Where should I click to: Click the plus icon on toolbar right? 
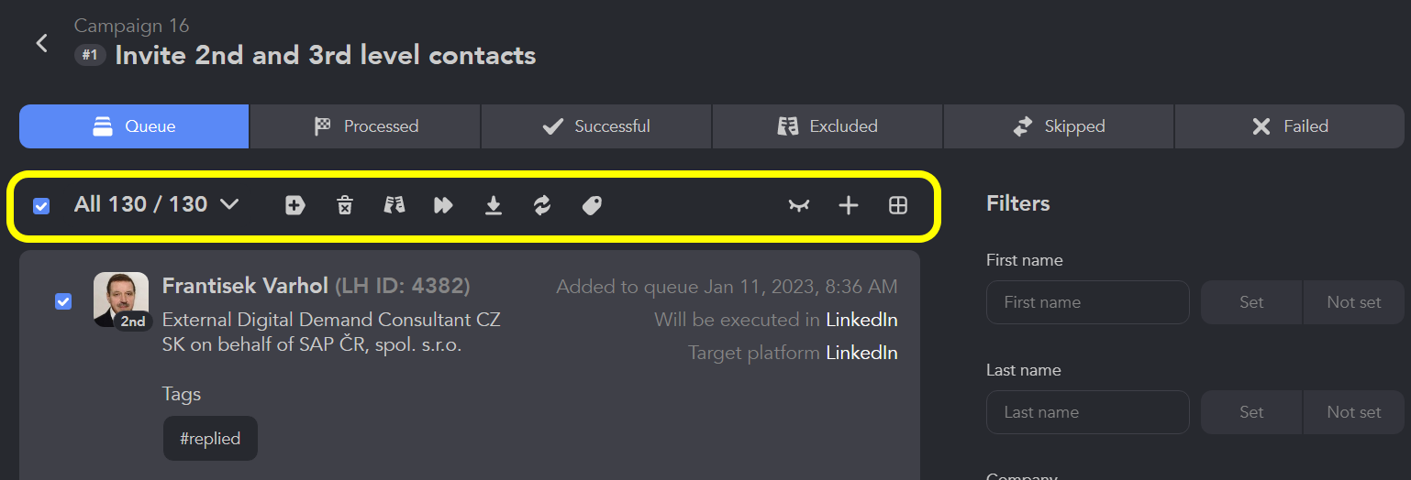click(849, 205)
